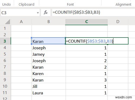The width and height of the screenshot is (135, 100).
Task: Click empty cell A3
Action: click(21, 41)
